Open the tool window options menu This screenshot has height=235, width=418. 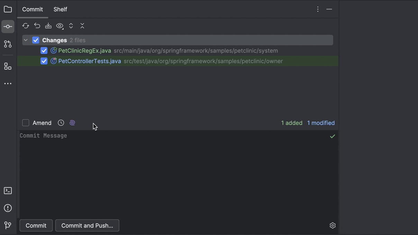pyautogui.click(x=318, y=9)
